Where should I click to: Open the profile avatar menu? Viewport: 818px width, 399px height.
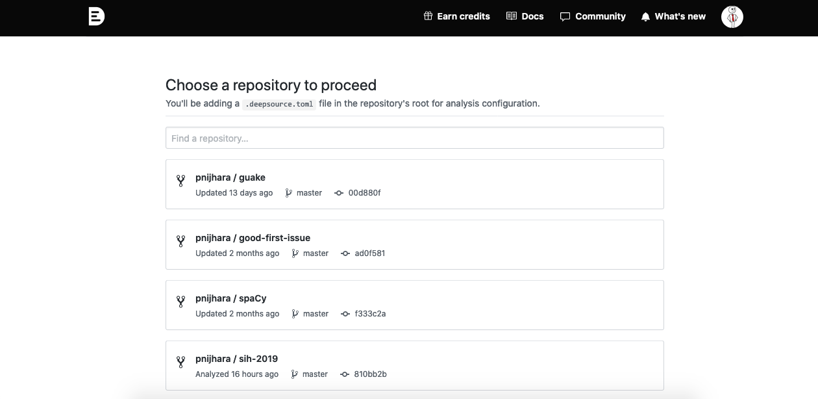(732, 16)
